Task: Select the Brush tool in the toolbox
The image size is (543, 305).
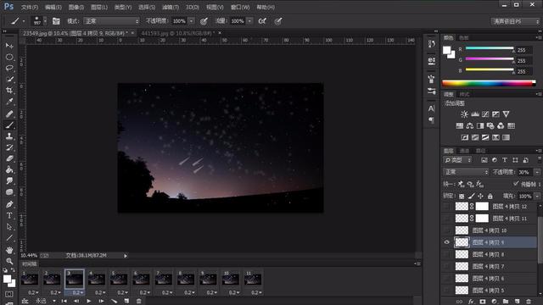Action: click(x=9, y=125)
